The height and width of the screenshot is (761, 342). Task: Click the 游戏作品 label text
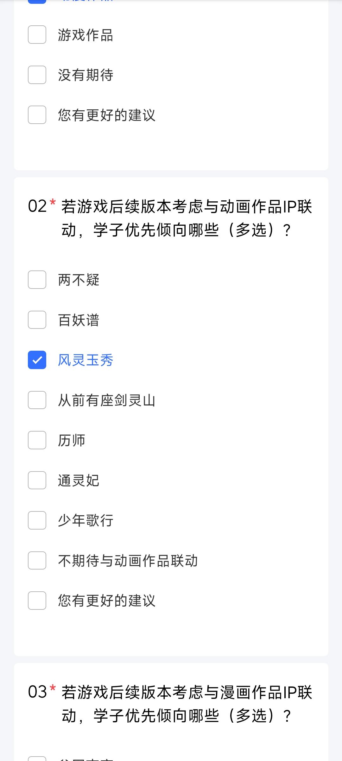[85, 35]
